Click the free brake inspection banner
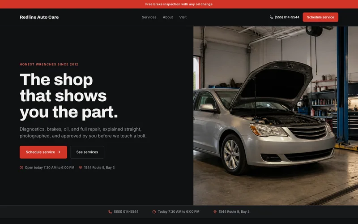The width and height of the screenshot is (358, 224). (179, 4)
